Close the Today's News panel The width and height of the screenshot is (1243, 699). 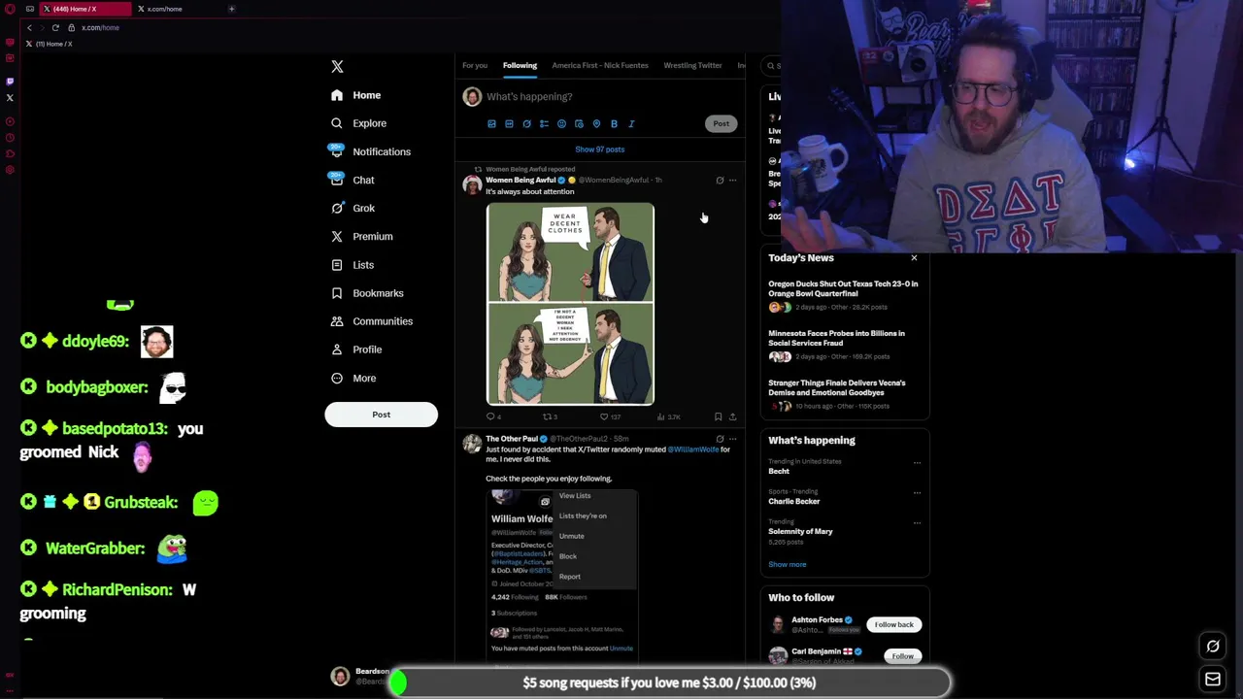pyautogui.click(x=914, y=257)
